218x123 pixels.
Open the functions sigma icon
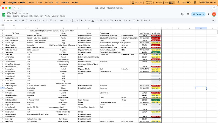click(x=150, y=20)
